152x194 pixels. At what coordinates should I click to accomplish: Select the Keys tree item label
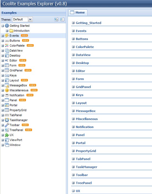pyautogui.click(x=13, y=75)
